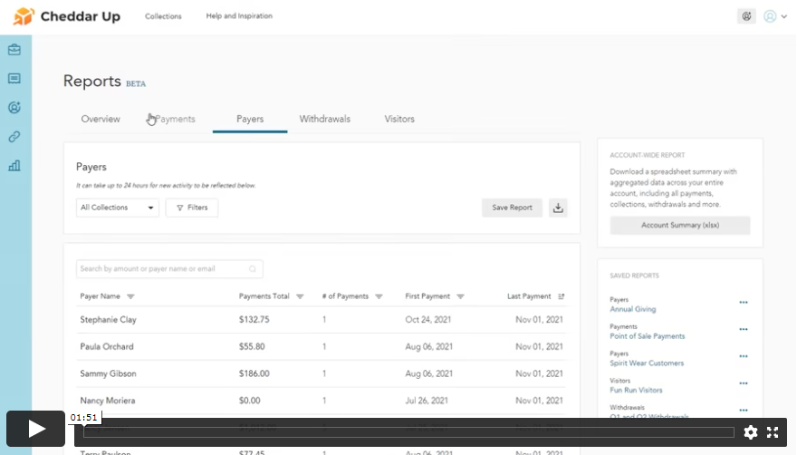This screenshot has width=797, height=455.
Task: Click the Save Report button
Action: [512, 208]
